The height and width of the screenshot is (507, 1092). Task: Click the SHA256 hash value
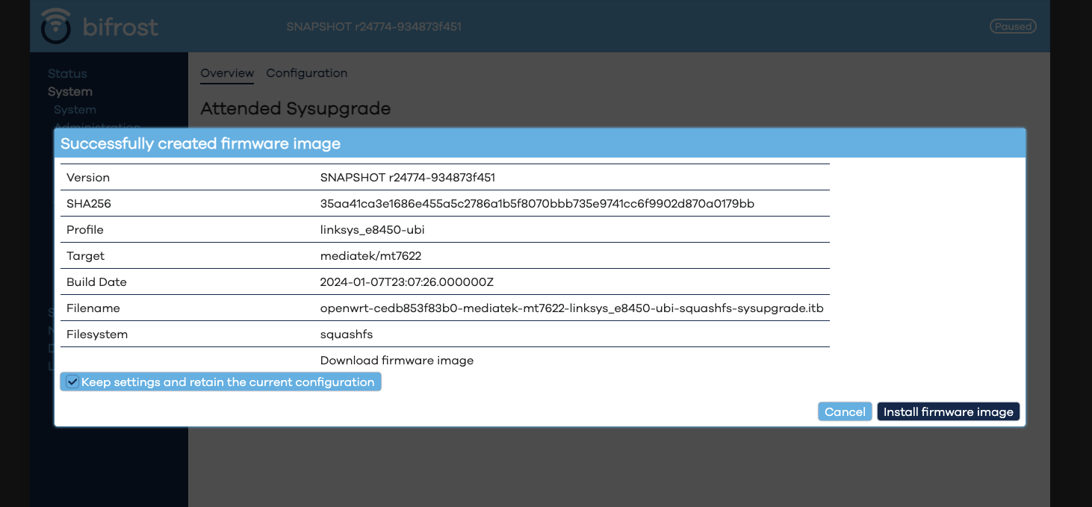point(537,203)
